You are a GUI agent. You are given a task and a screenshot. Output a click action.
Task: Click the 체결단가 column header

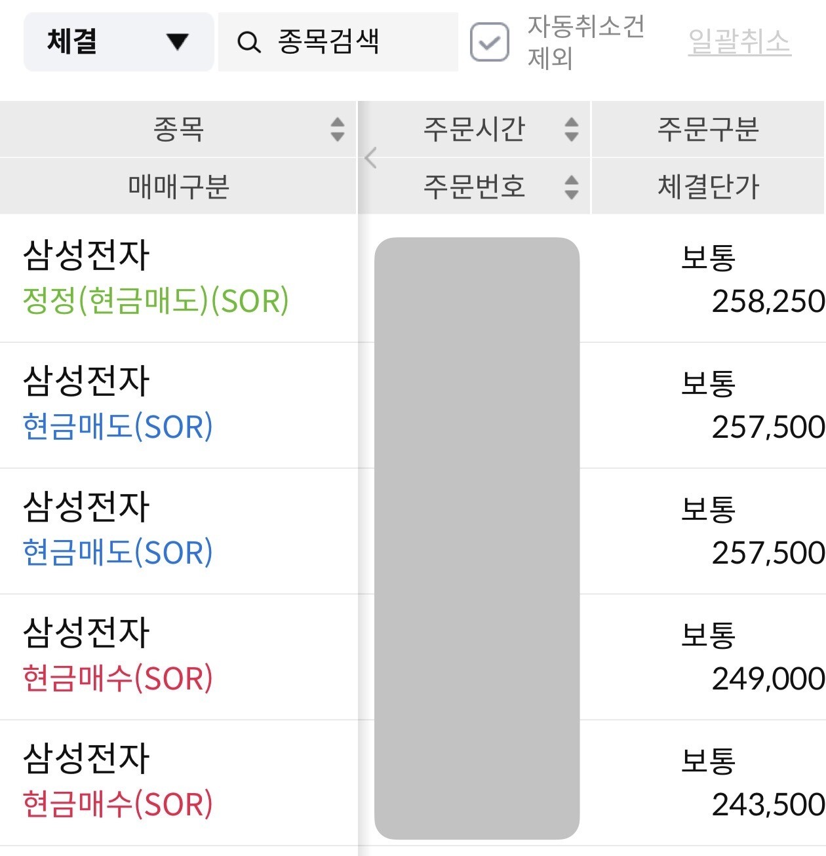click(x=709, y=187)
